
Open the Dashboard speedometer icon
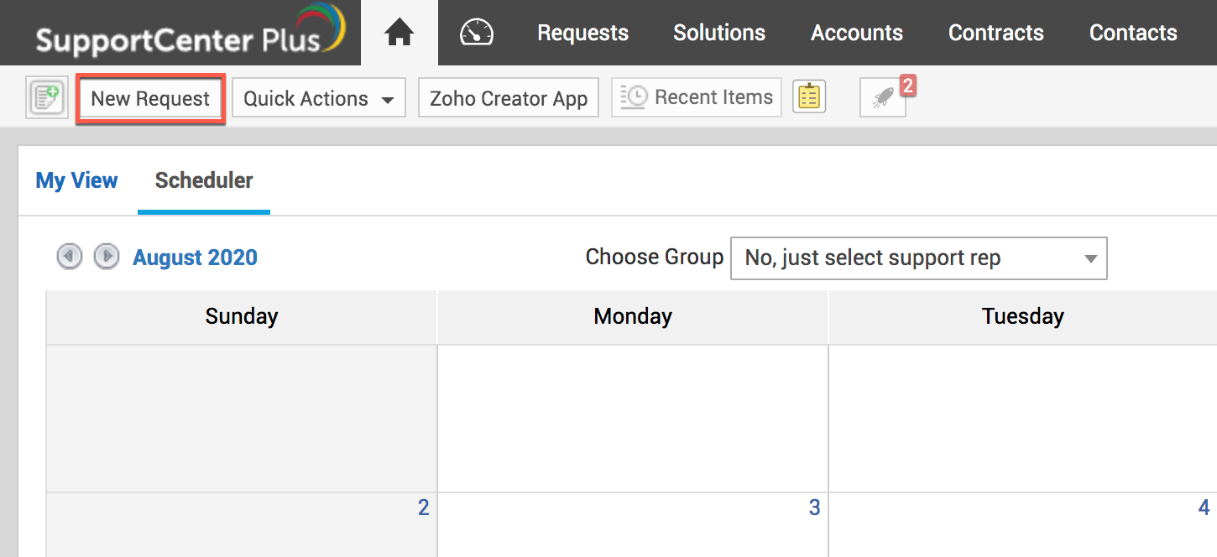click(477, 33)
